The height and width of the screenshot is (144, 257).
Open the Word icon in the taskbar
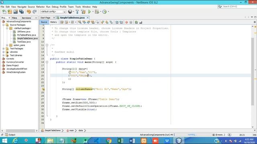[132, 140]
